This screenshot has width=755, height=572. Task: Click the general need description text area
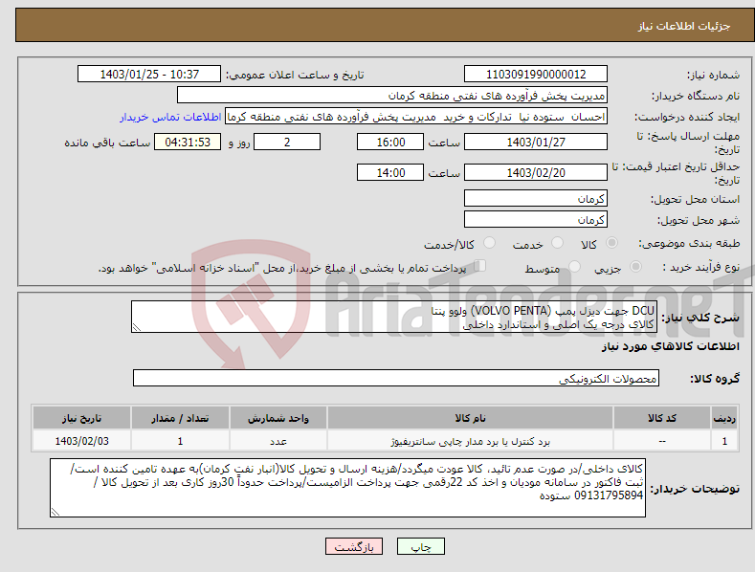tap(393, 317)
